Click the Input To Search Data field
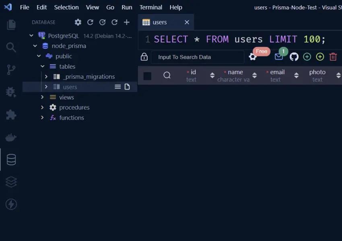This screenshot has width=342, height=241. pos(197,57)
